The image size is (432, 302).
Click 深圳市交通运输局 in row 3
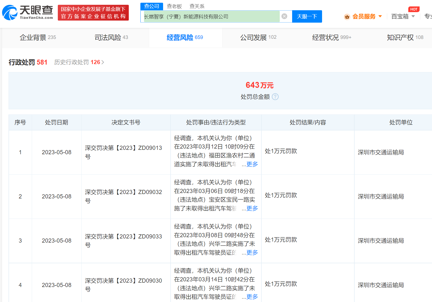point(381,241)
